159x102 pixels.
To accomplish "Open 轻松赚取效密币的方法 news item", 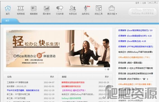I will pyautogui.click(x=71, y=86).
